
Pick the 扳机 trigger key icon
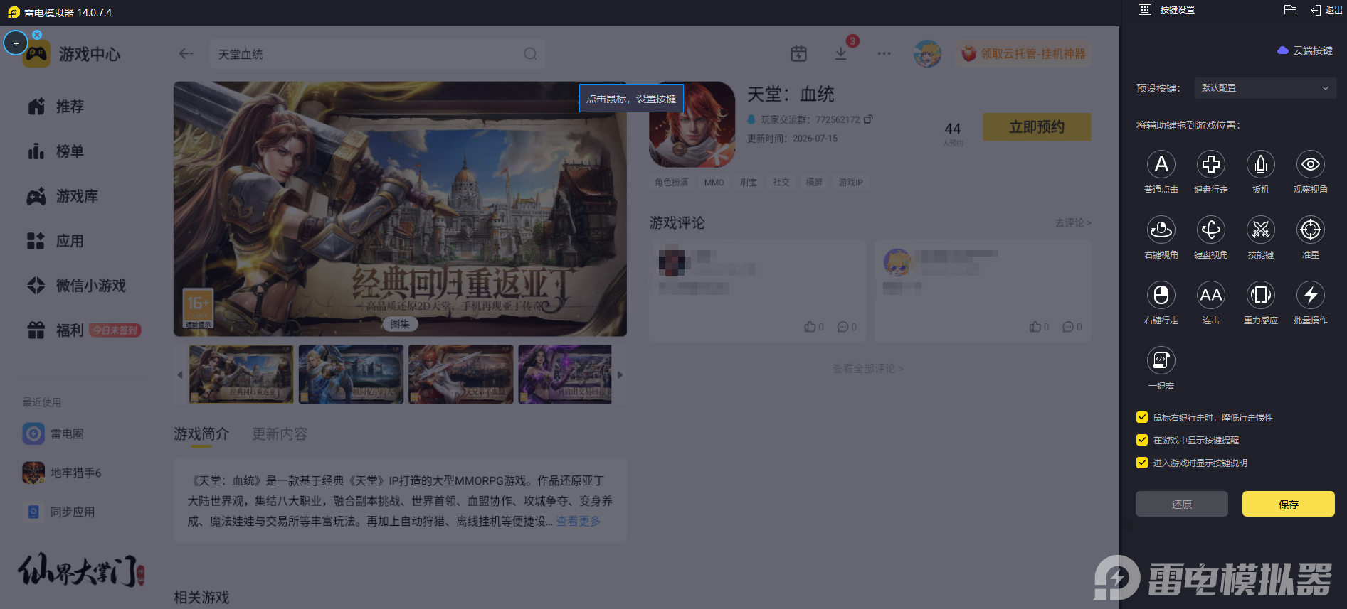tap(1261, 164)
